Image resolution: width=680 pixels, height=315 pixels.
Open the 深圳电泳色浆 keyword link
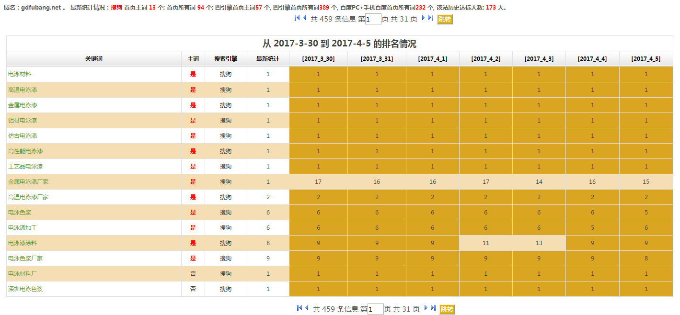coord(25,289)
